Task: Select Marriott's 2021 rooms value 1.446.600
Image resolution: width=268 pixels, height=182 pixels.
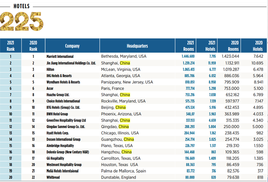Action: point(188,56)
